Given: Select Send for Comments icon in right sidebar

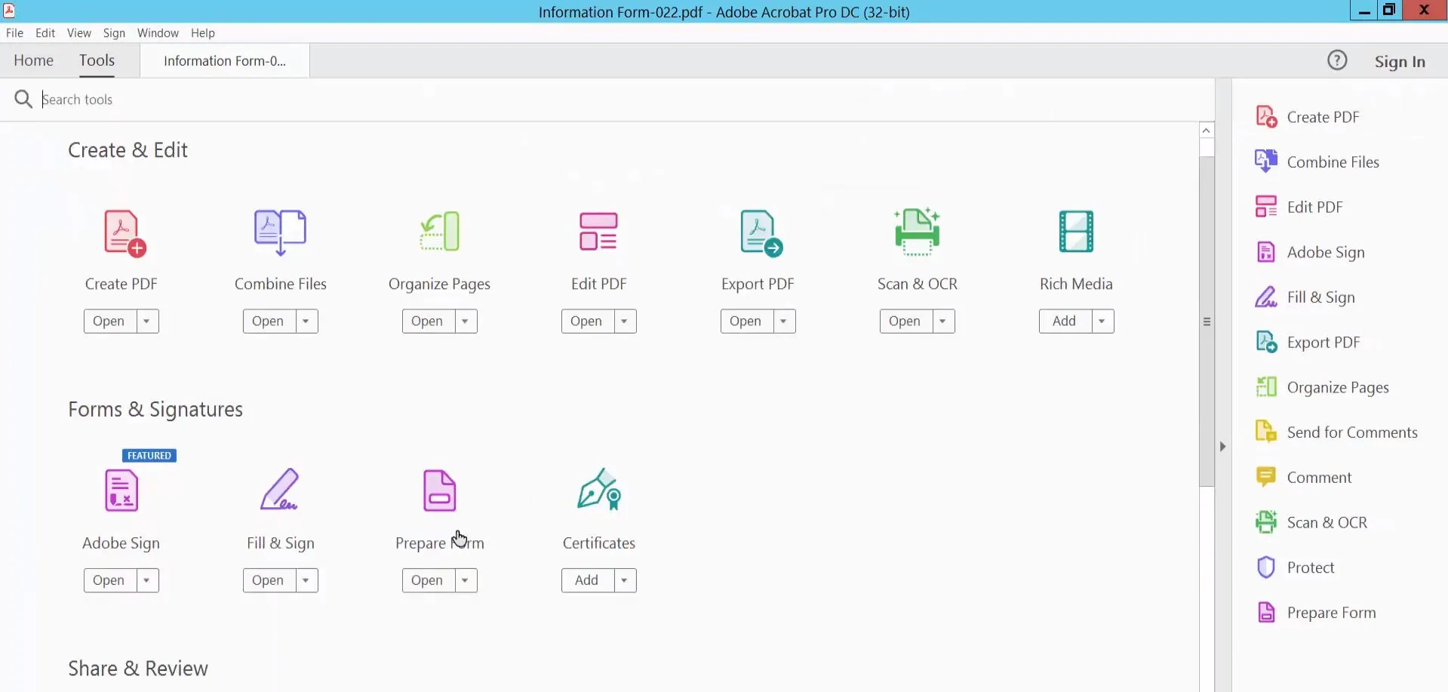Looking at the screenshot, I should click(x=1266, y=432).
